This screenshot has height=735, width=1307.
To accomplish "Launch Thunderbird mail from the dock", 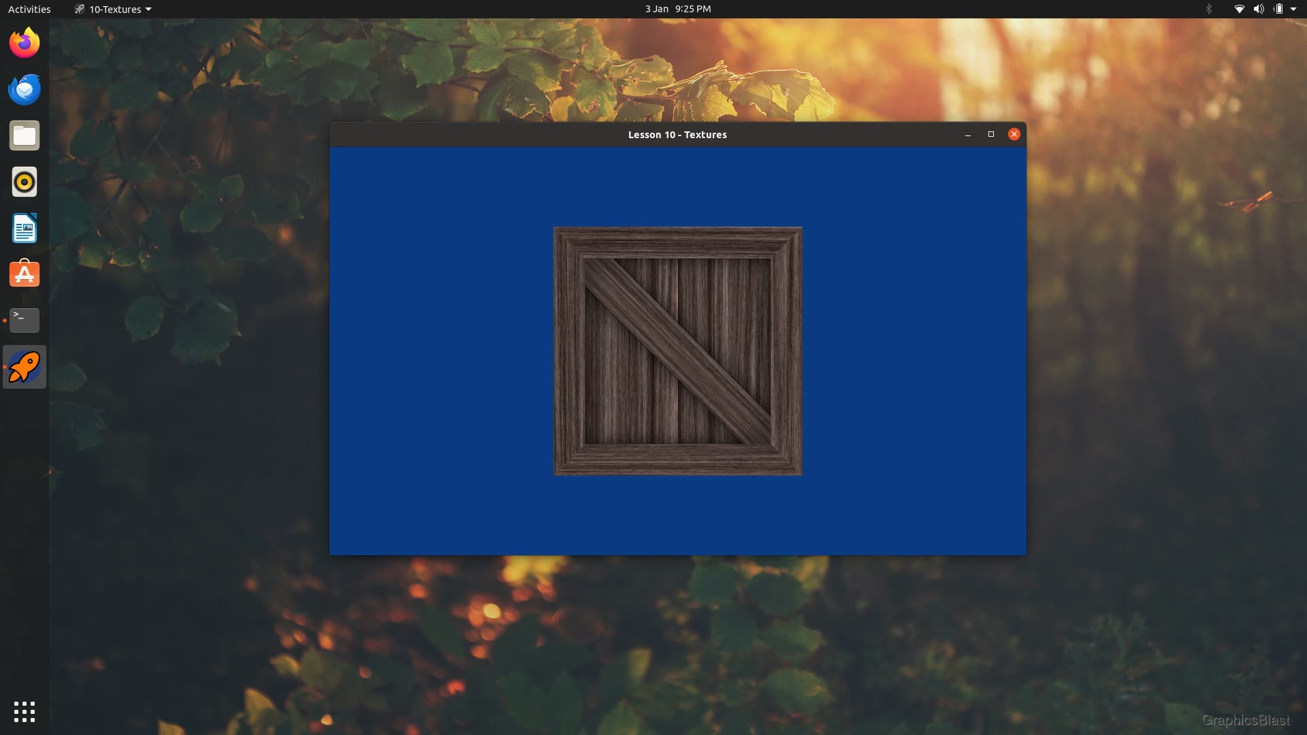I will 25,89.
